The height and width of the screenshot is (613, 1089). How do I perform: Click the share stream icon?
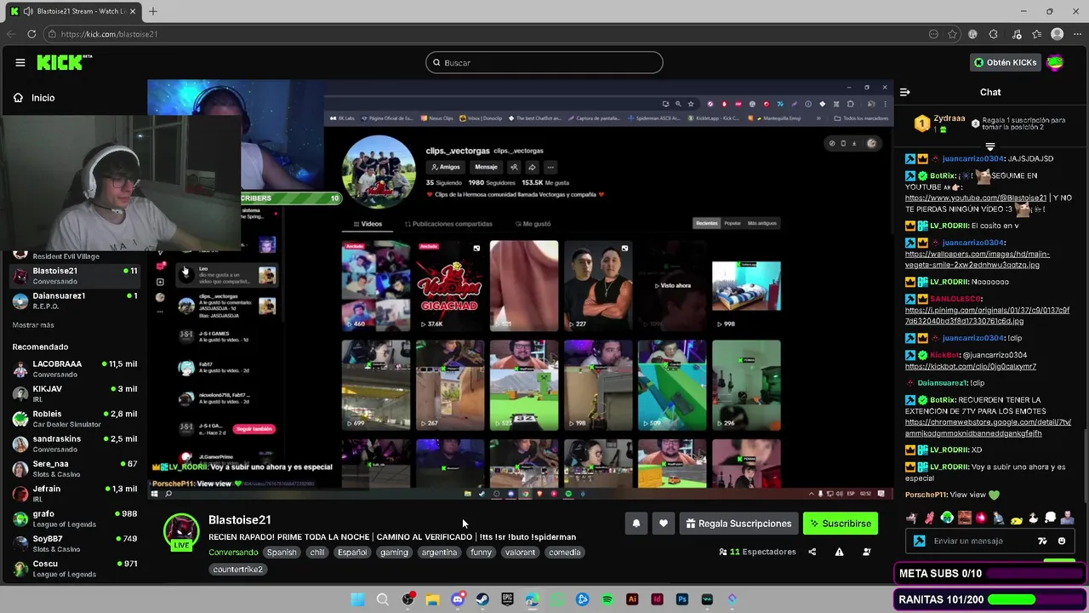click(x=812, y=552)
